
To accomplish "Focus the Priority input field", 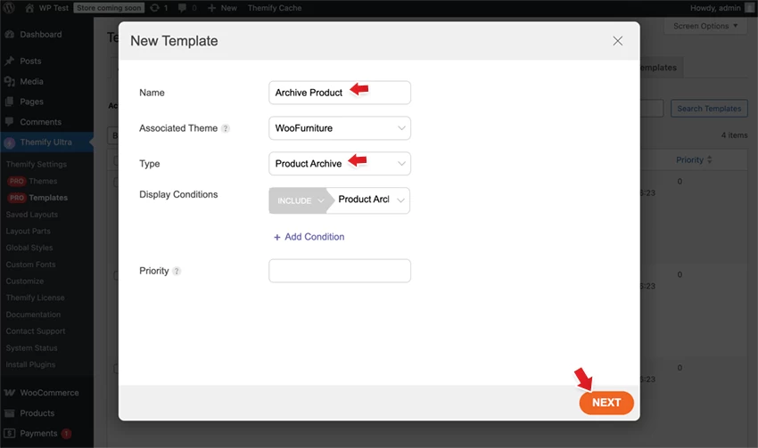I will click(339, 271).
